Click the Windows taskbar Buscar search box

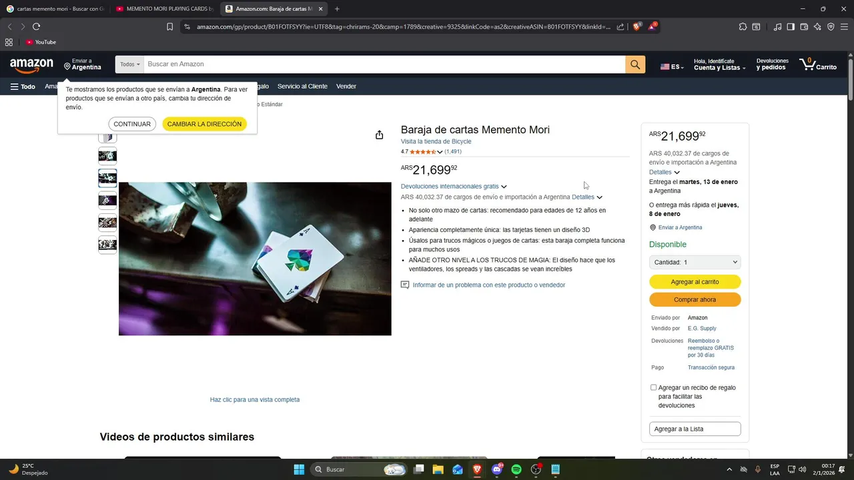click(x=359, y=469)
